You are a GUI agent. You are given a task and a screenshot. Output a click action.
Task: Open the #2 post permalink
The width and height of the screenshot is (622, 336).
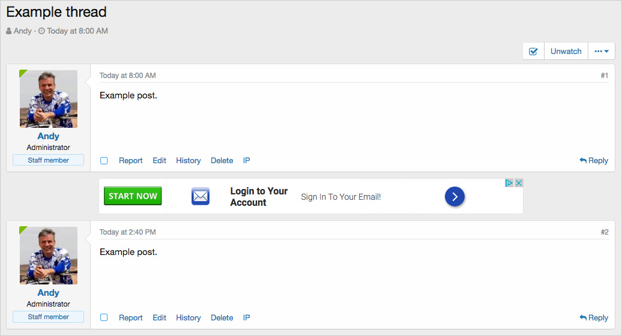(605, 232)
